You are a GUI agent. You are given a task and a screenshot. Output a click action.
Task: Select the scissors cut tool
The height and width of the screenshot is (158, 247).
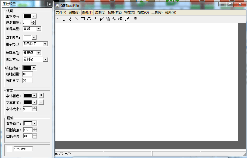click(x=114, y=19)
